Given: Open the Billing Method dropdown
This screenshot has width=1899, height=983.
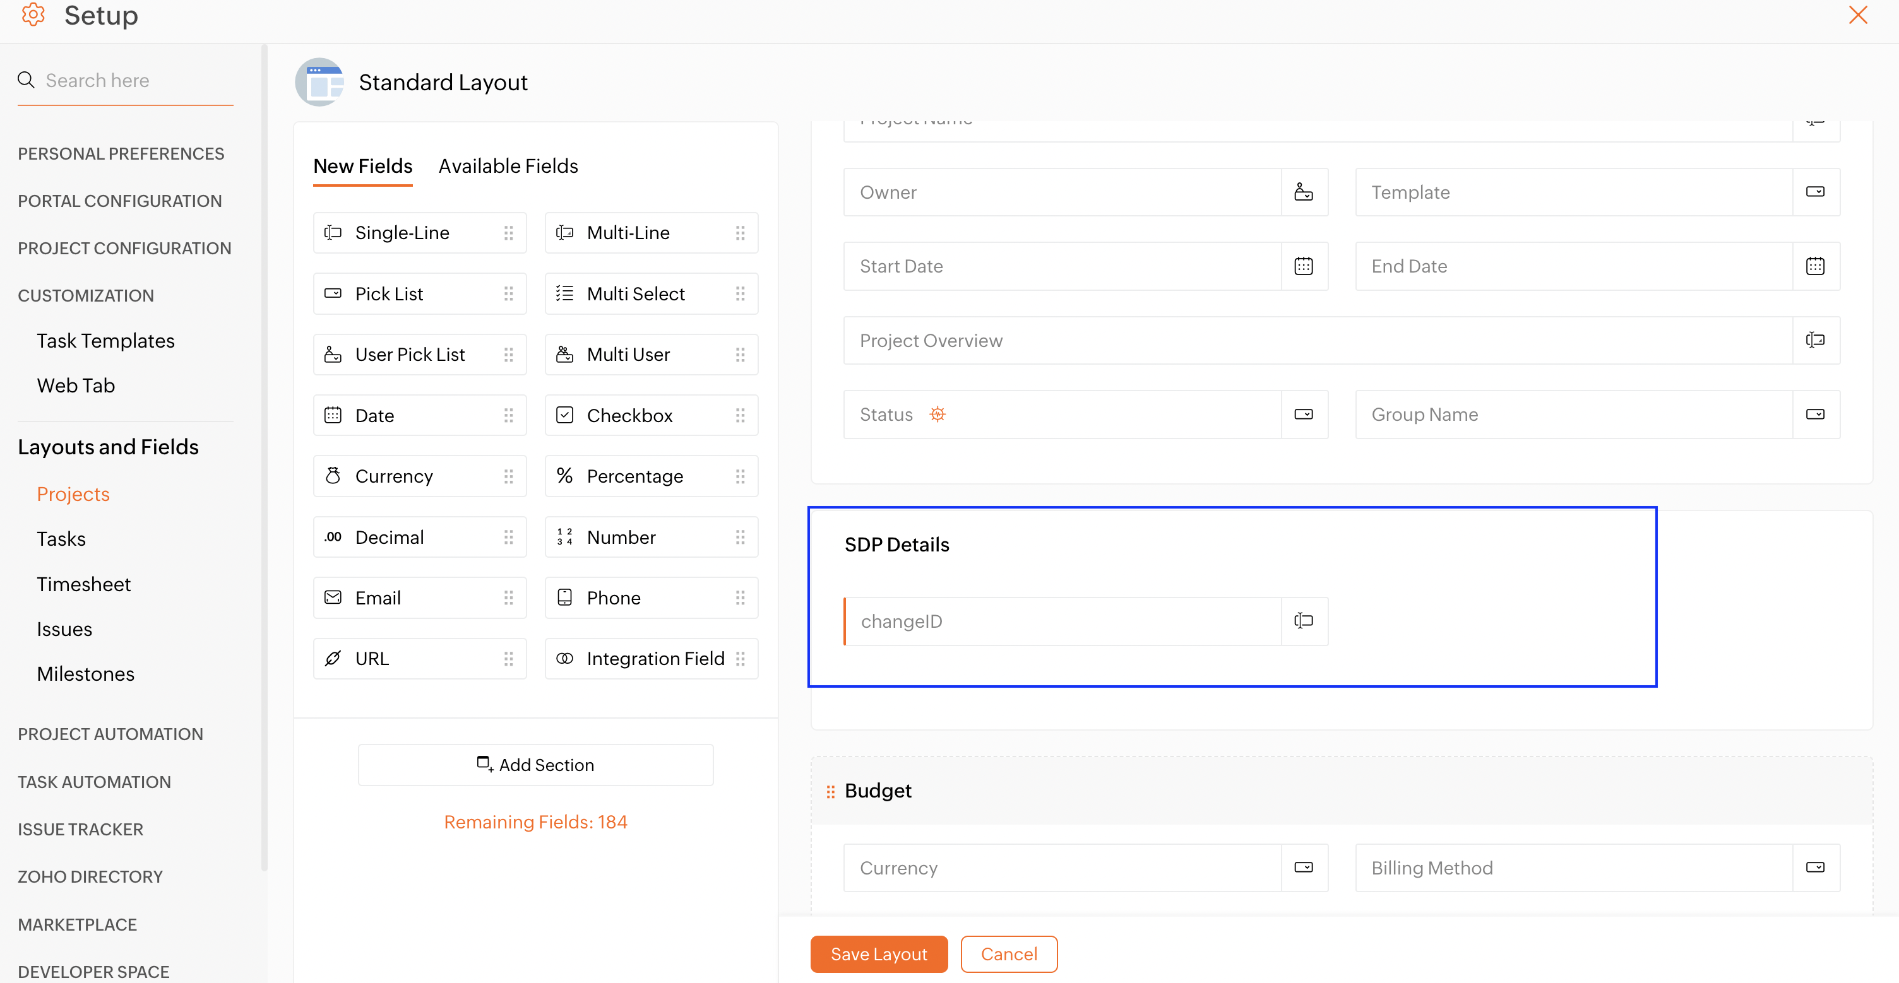Looking at the screenshot, I should coord(1815,868).
